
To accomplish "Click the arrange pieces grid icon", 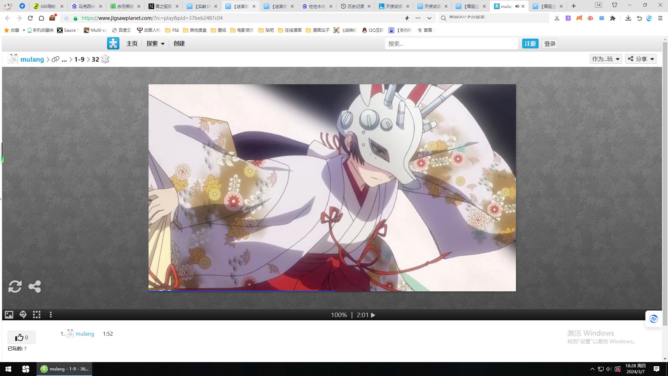I will 37,315.
